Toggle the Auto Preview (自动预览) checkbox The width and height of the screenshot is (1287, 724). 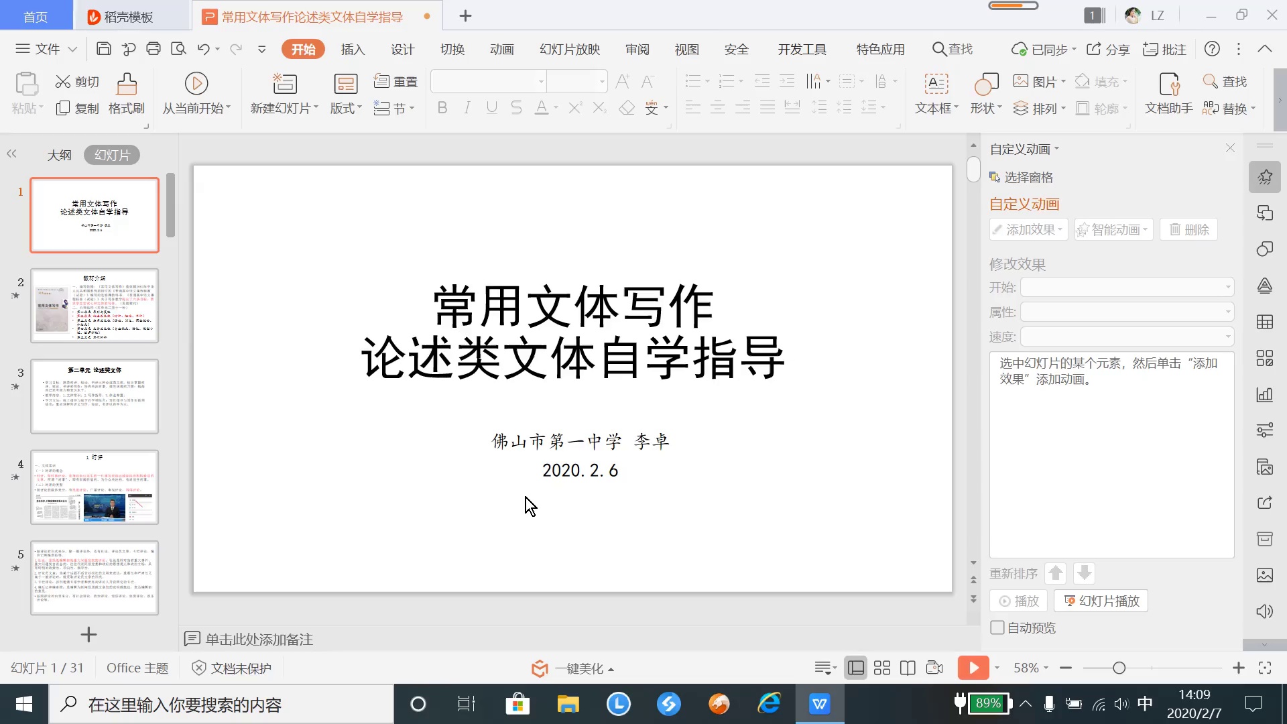point(997,627)
